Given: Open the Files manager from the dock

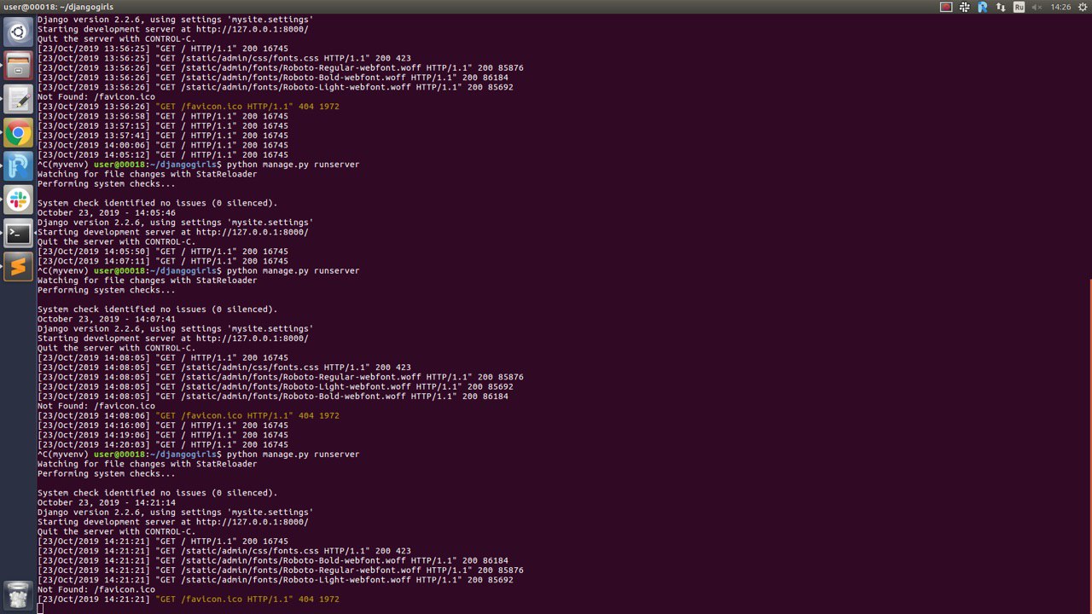Looking at the screenshot, I should pos(18,66).
